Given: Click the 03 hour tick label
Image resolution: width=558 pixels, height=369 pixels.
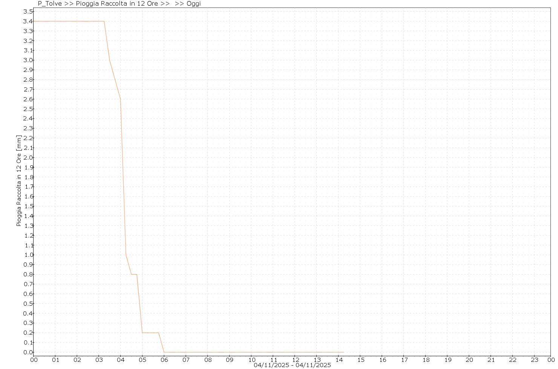Looking at the screenshot, I should 99,360.
